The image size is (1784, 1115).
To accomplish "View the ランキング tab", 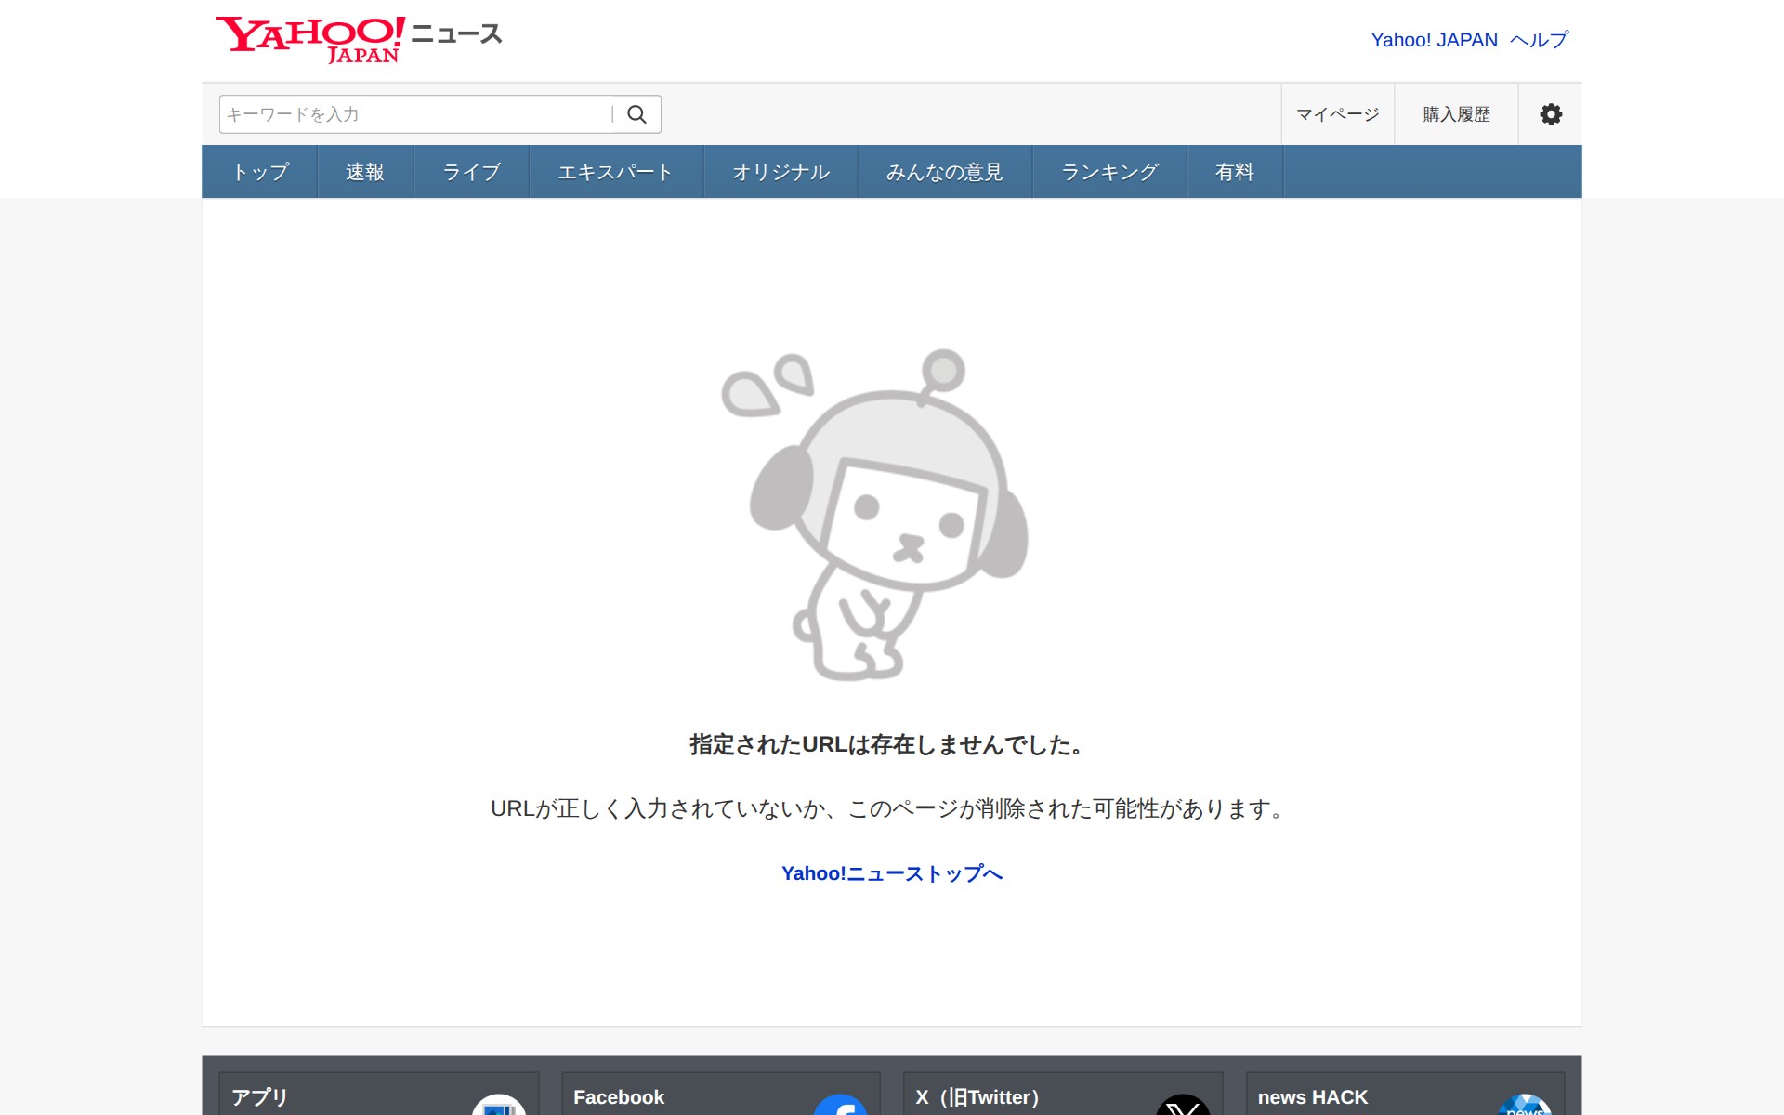I will pos(1109,172).
